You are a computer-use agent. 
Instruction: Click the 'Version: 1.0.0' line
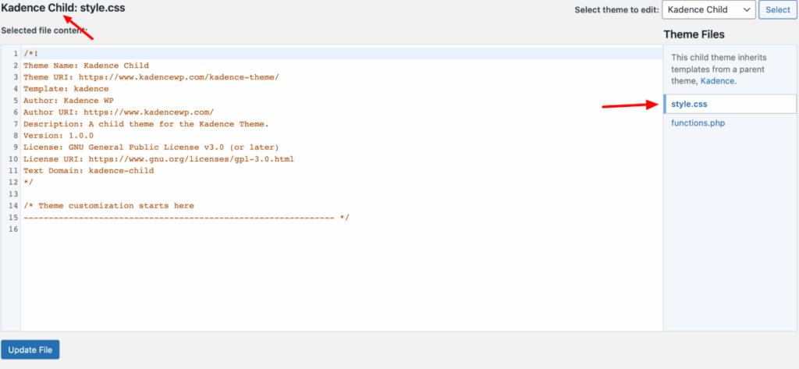pyautogui.click(x=58, y=136)
